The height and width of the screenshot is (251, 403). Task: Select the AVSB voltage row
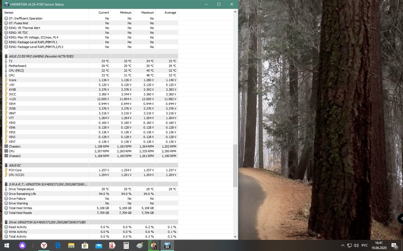[x=90, y=90]
